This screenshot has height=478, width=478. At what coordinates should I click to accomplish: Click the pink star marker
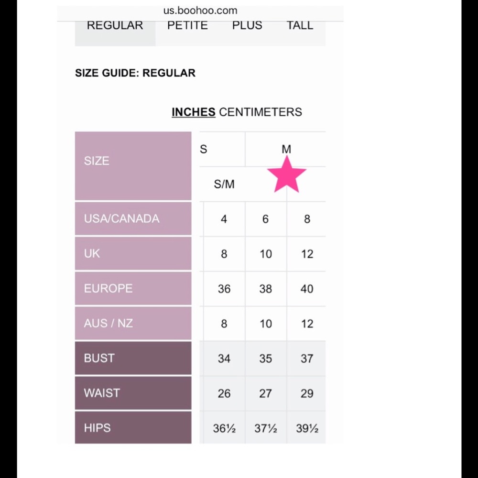click(x=286, y=174)
